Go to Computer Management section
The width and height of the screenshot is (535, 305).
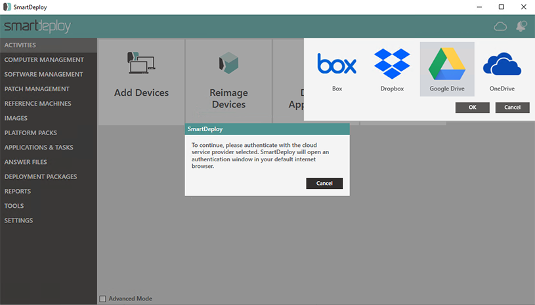(49, 60)
